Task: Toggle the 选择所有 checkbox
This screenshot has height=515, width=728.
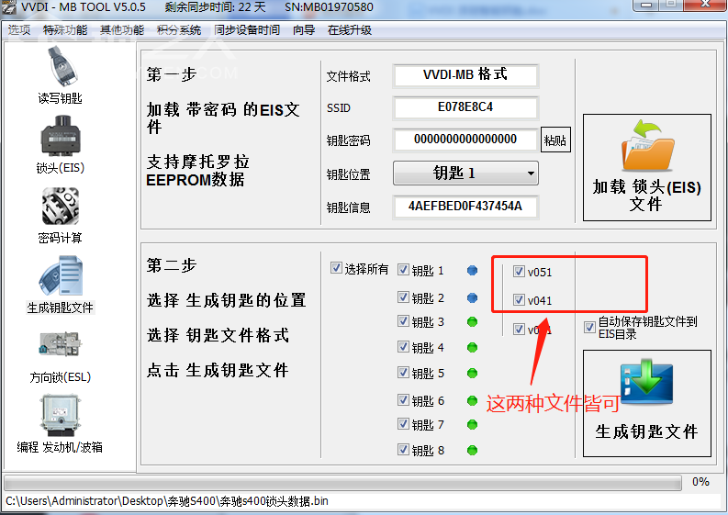Action: [x=336, y=268]
